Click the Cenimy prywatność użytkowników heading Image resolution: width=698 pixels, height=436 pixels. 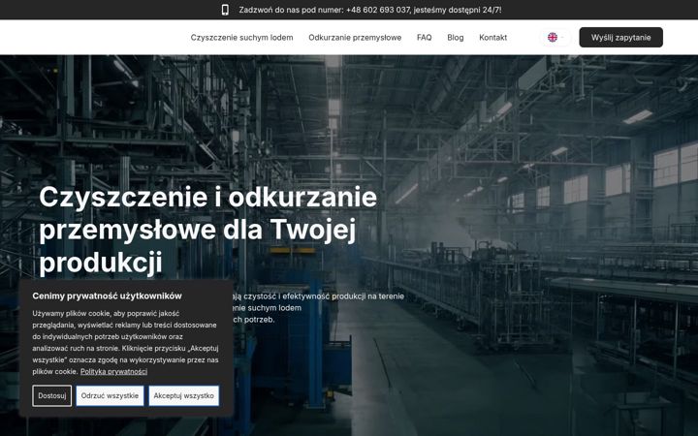pos(107,296)
